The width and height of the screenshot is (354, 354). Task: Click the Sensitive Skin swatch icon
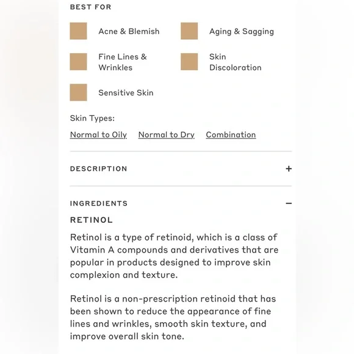tap(78, 93)
